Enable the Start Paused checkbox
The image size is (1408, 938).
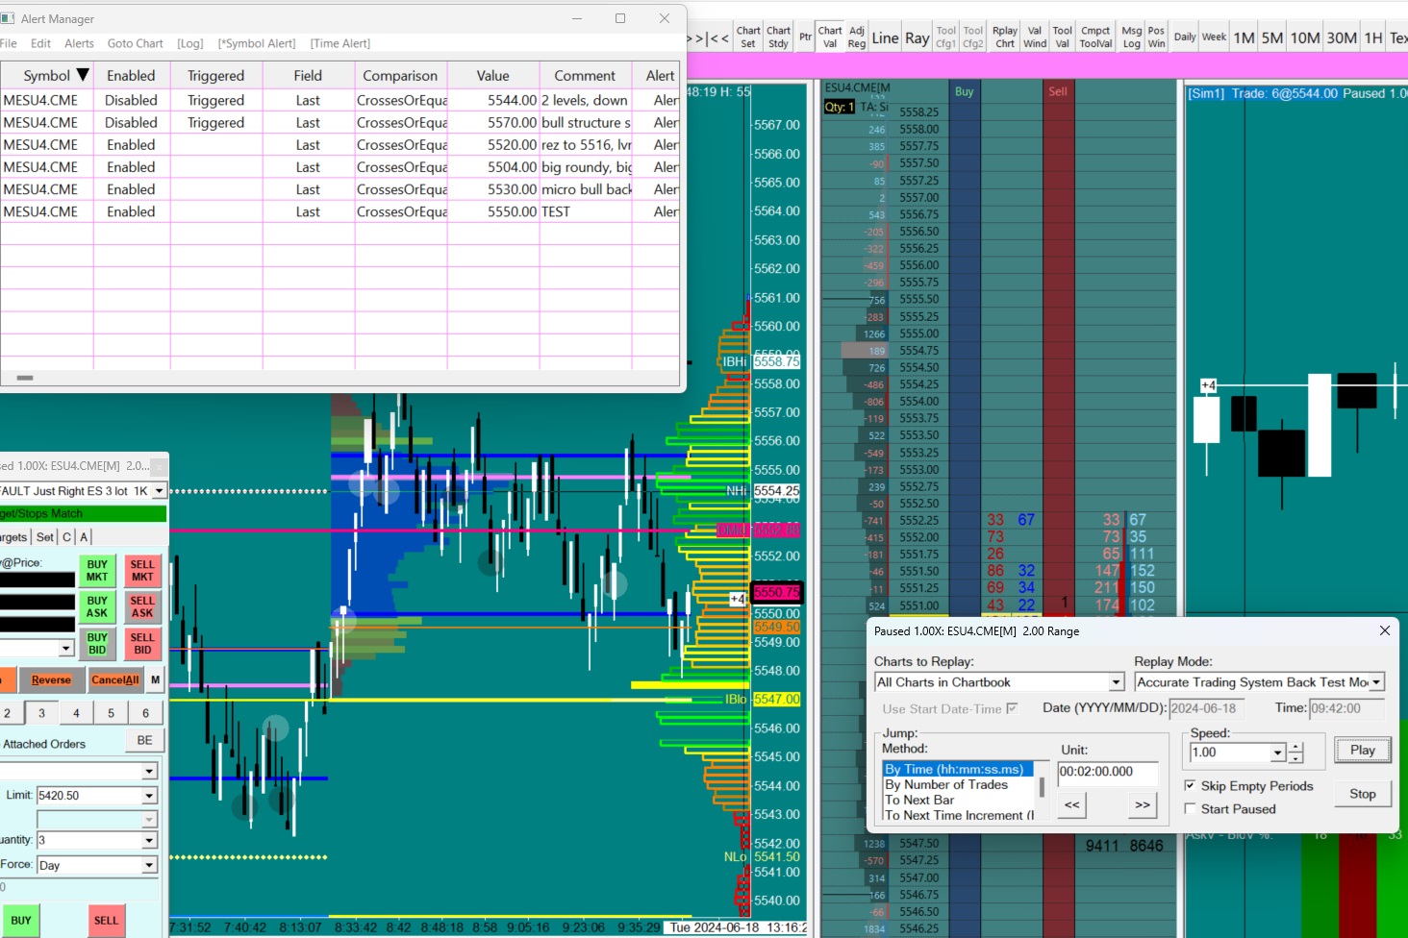(1191, 808)
